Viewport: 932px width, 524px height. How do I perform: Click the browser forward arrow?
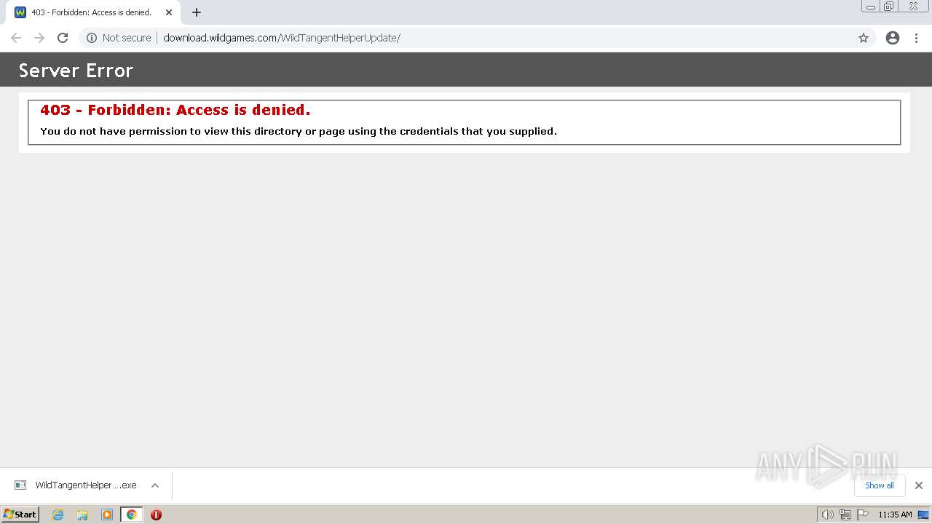[39, 38]
